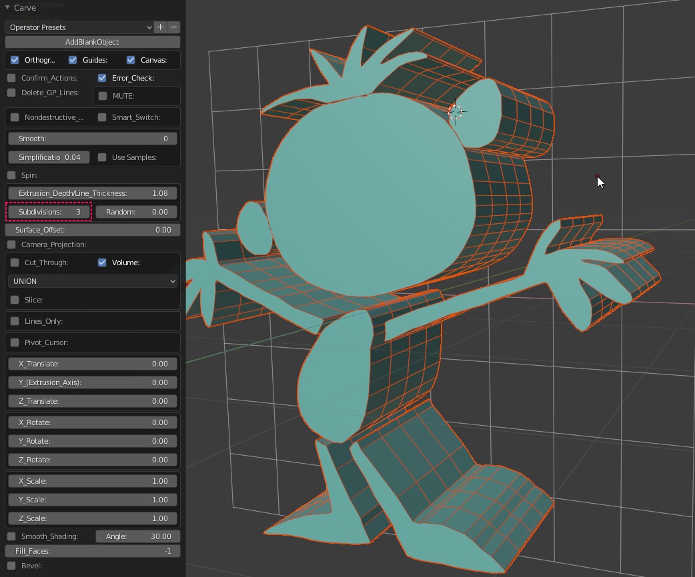The width and height of the screenshot is (695, 577).
Task: Add a new operator preset with plus
Action: coord(160,27)
